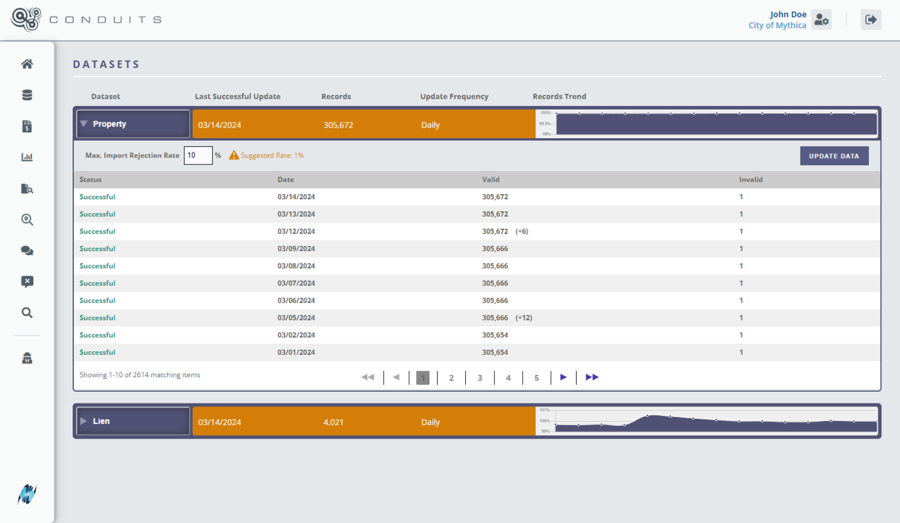Click the user settings icon

821,20
